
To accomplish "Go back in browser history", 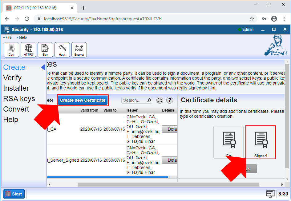I will 7,19.
